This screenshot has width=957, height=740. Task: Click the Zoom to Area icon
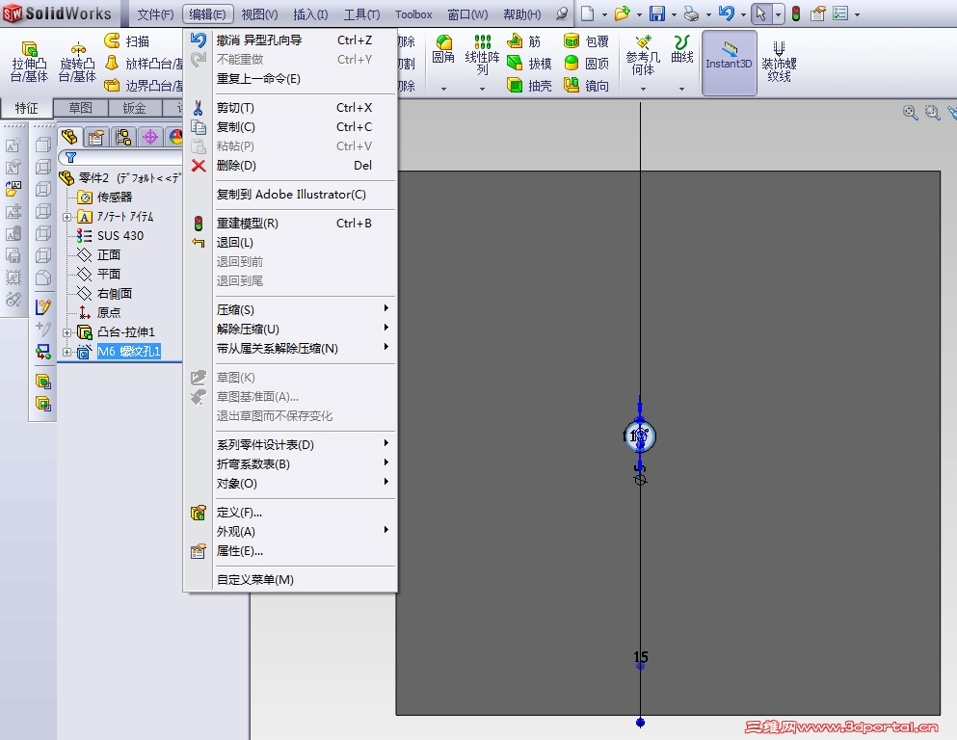click(x=932, y=112)
